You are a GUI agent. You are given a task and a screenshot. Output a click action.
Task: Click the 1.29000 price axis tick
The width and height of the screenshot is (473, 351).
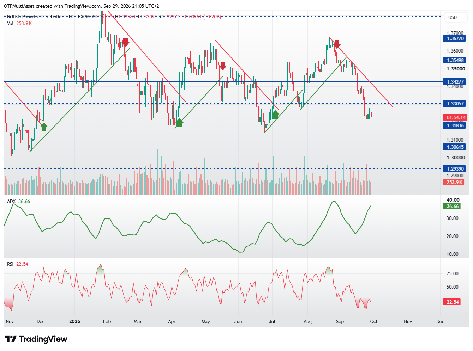456,175
